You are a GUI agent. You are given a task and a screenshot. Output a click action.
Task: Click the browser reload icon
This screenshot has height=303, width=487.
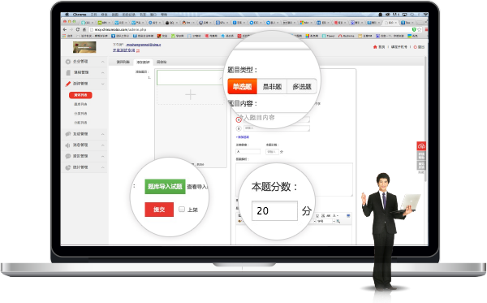tap(78, 29)
